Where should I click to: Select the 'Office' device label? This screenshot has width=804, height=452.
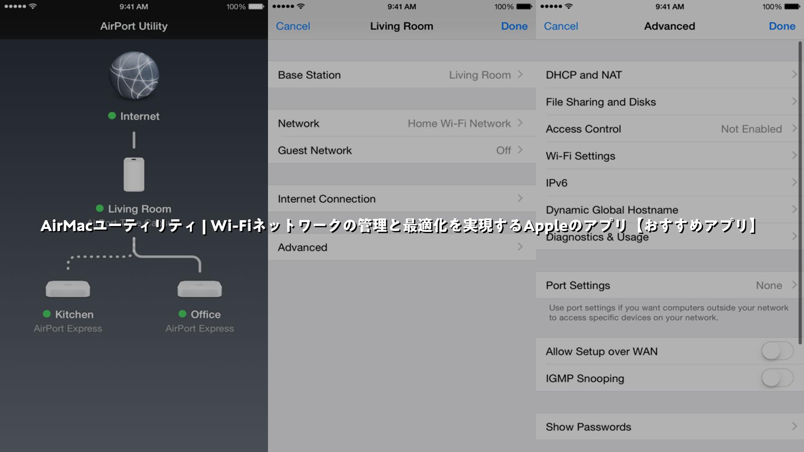click(x=206, y=314)
